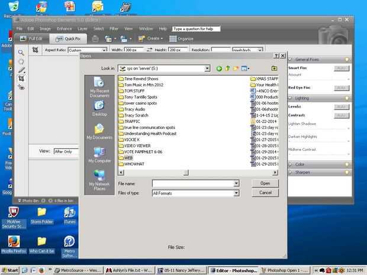Screen dimensions: 367x275
Task: Click the Darken Highlights slider
Action: 319,141
